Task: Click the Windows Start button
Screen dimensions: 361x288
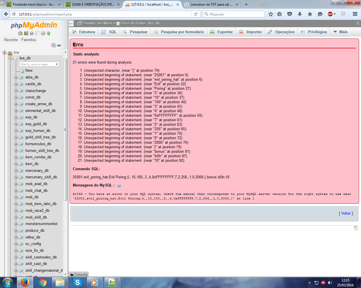Action: [8, 282]
